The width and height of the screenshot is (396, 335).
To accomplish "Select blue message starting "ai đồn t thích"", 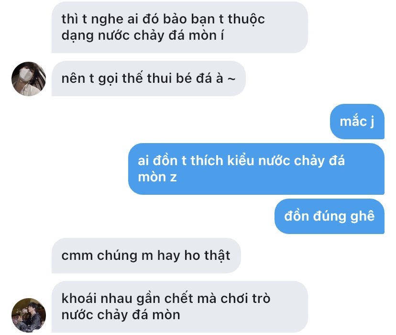I will click(256, 169).
